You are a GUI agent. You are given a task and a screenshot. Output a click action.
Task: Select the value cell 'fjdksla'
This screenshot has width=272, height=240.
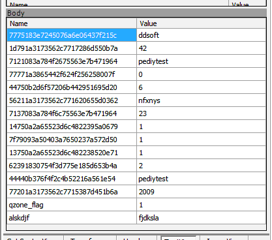click(x=202, y=218)
